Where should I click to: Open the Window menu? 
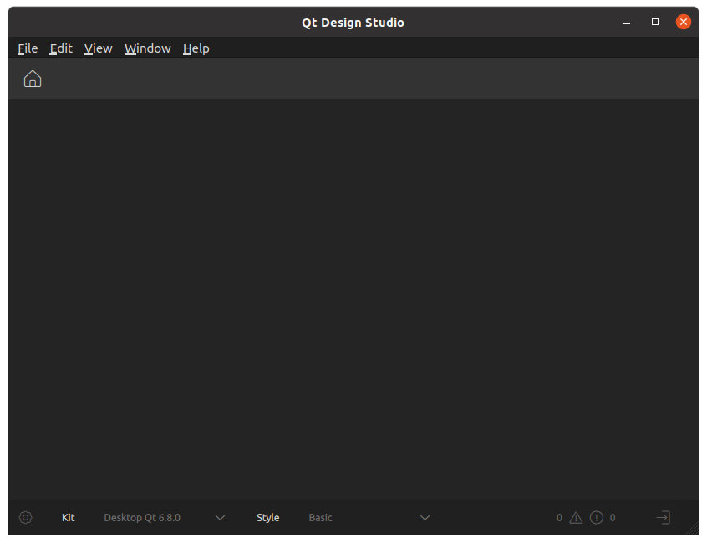[147, 48]
